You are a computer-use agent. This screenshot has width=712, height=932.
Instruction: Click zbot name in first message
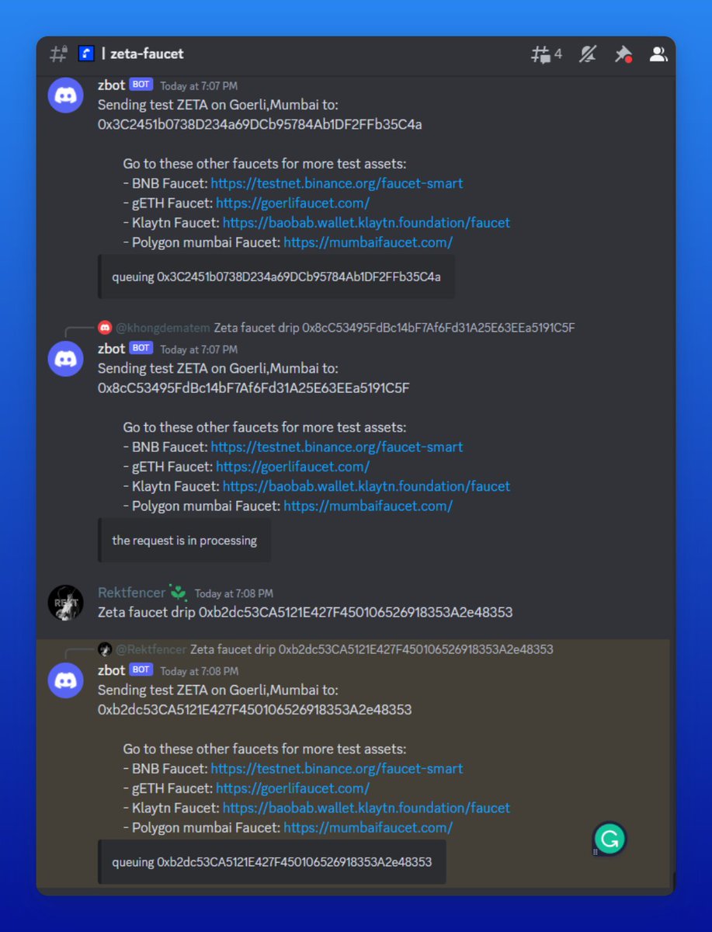(x=112, y=85)
